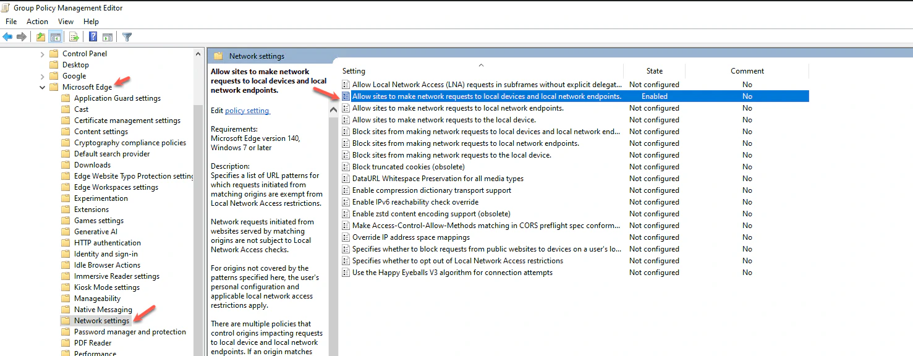Open the Help menu
This screenshot has width=913, height=356.
(x=91, y=22)
